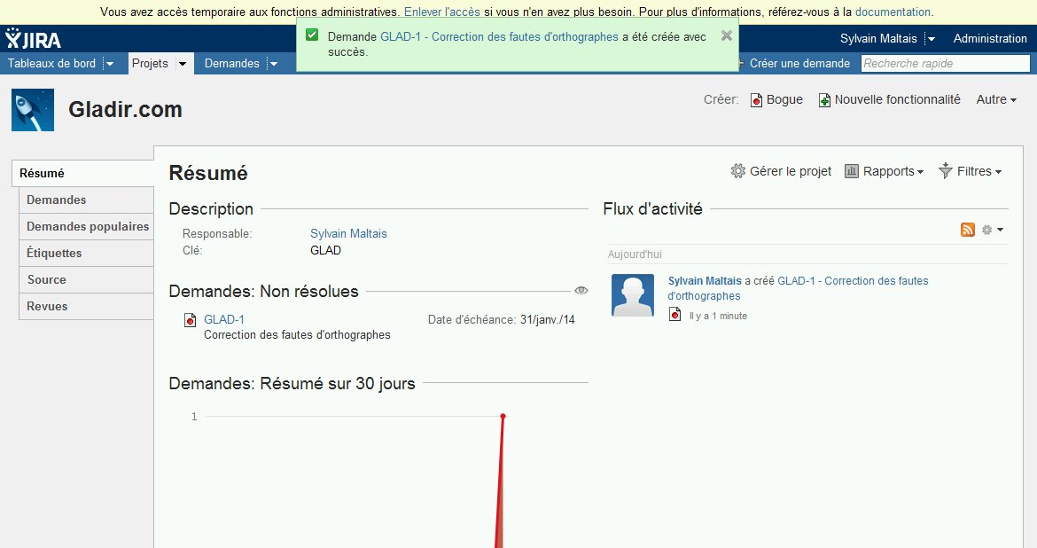
Task: Open the GLAD-1 issue under Non résolues
Action: pos(224,319)
